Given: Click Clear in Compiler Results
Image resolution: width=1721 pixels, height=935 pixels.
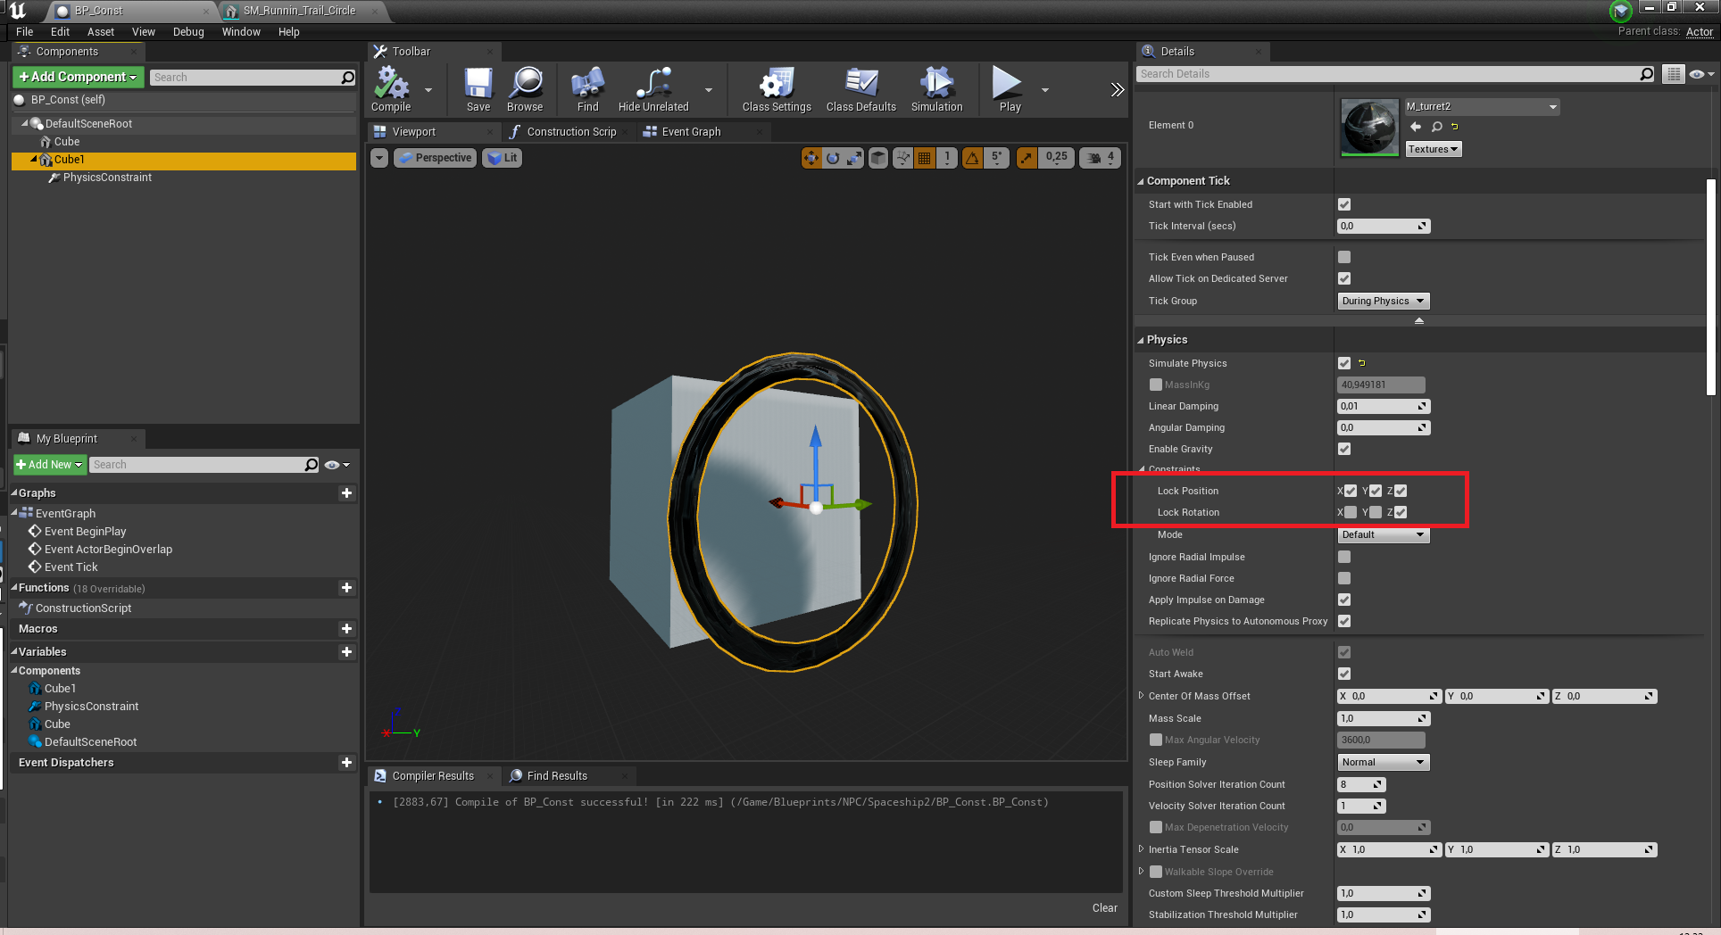Looking at the screenshot, I should [1104, 907].
